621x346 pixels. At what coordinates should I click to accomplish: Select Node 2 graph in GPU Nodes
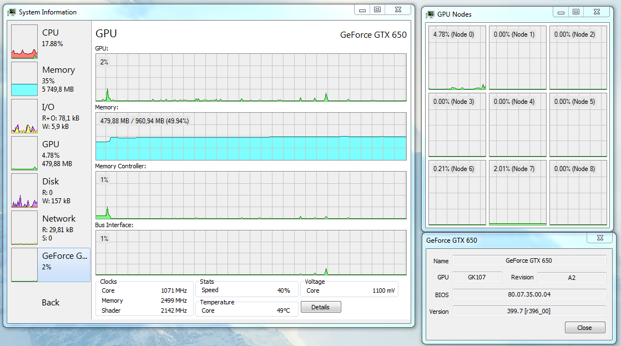pos(578,58)
